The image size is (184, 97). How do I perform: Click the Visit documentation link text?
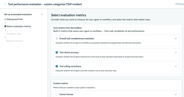pos(181,4)
